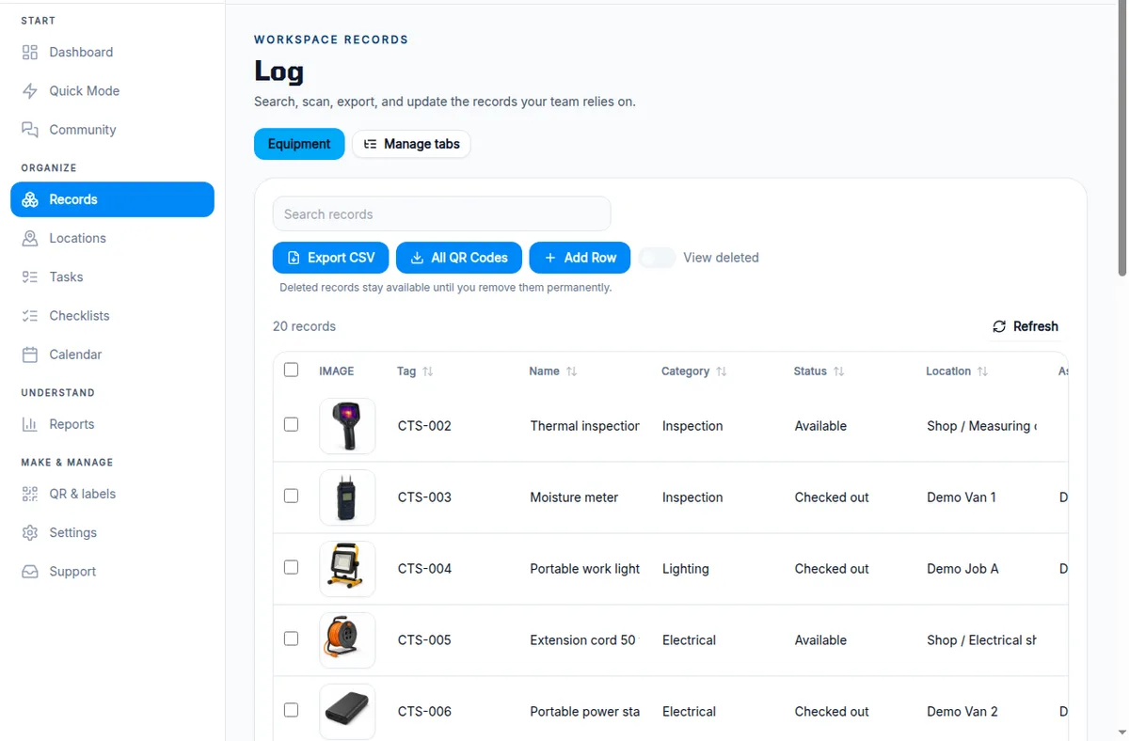This screenshot has height=741, width=1129.
Task: Tick the select-all checkbox in table header
Action: [292, 370]
